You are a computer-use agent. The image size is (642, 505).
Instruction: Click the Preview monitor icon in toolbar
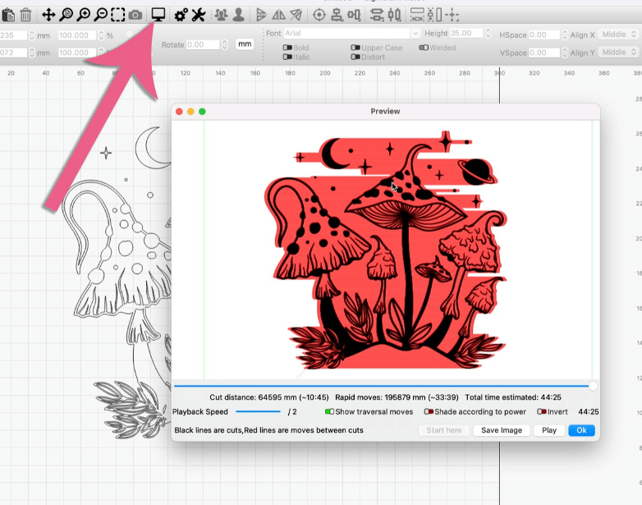tap(158, 15)
